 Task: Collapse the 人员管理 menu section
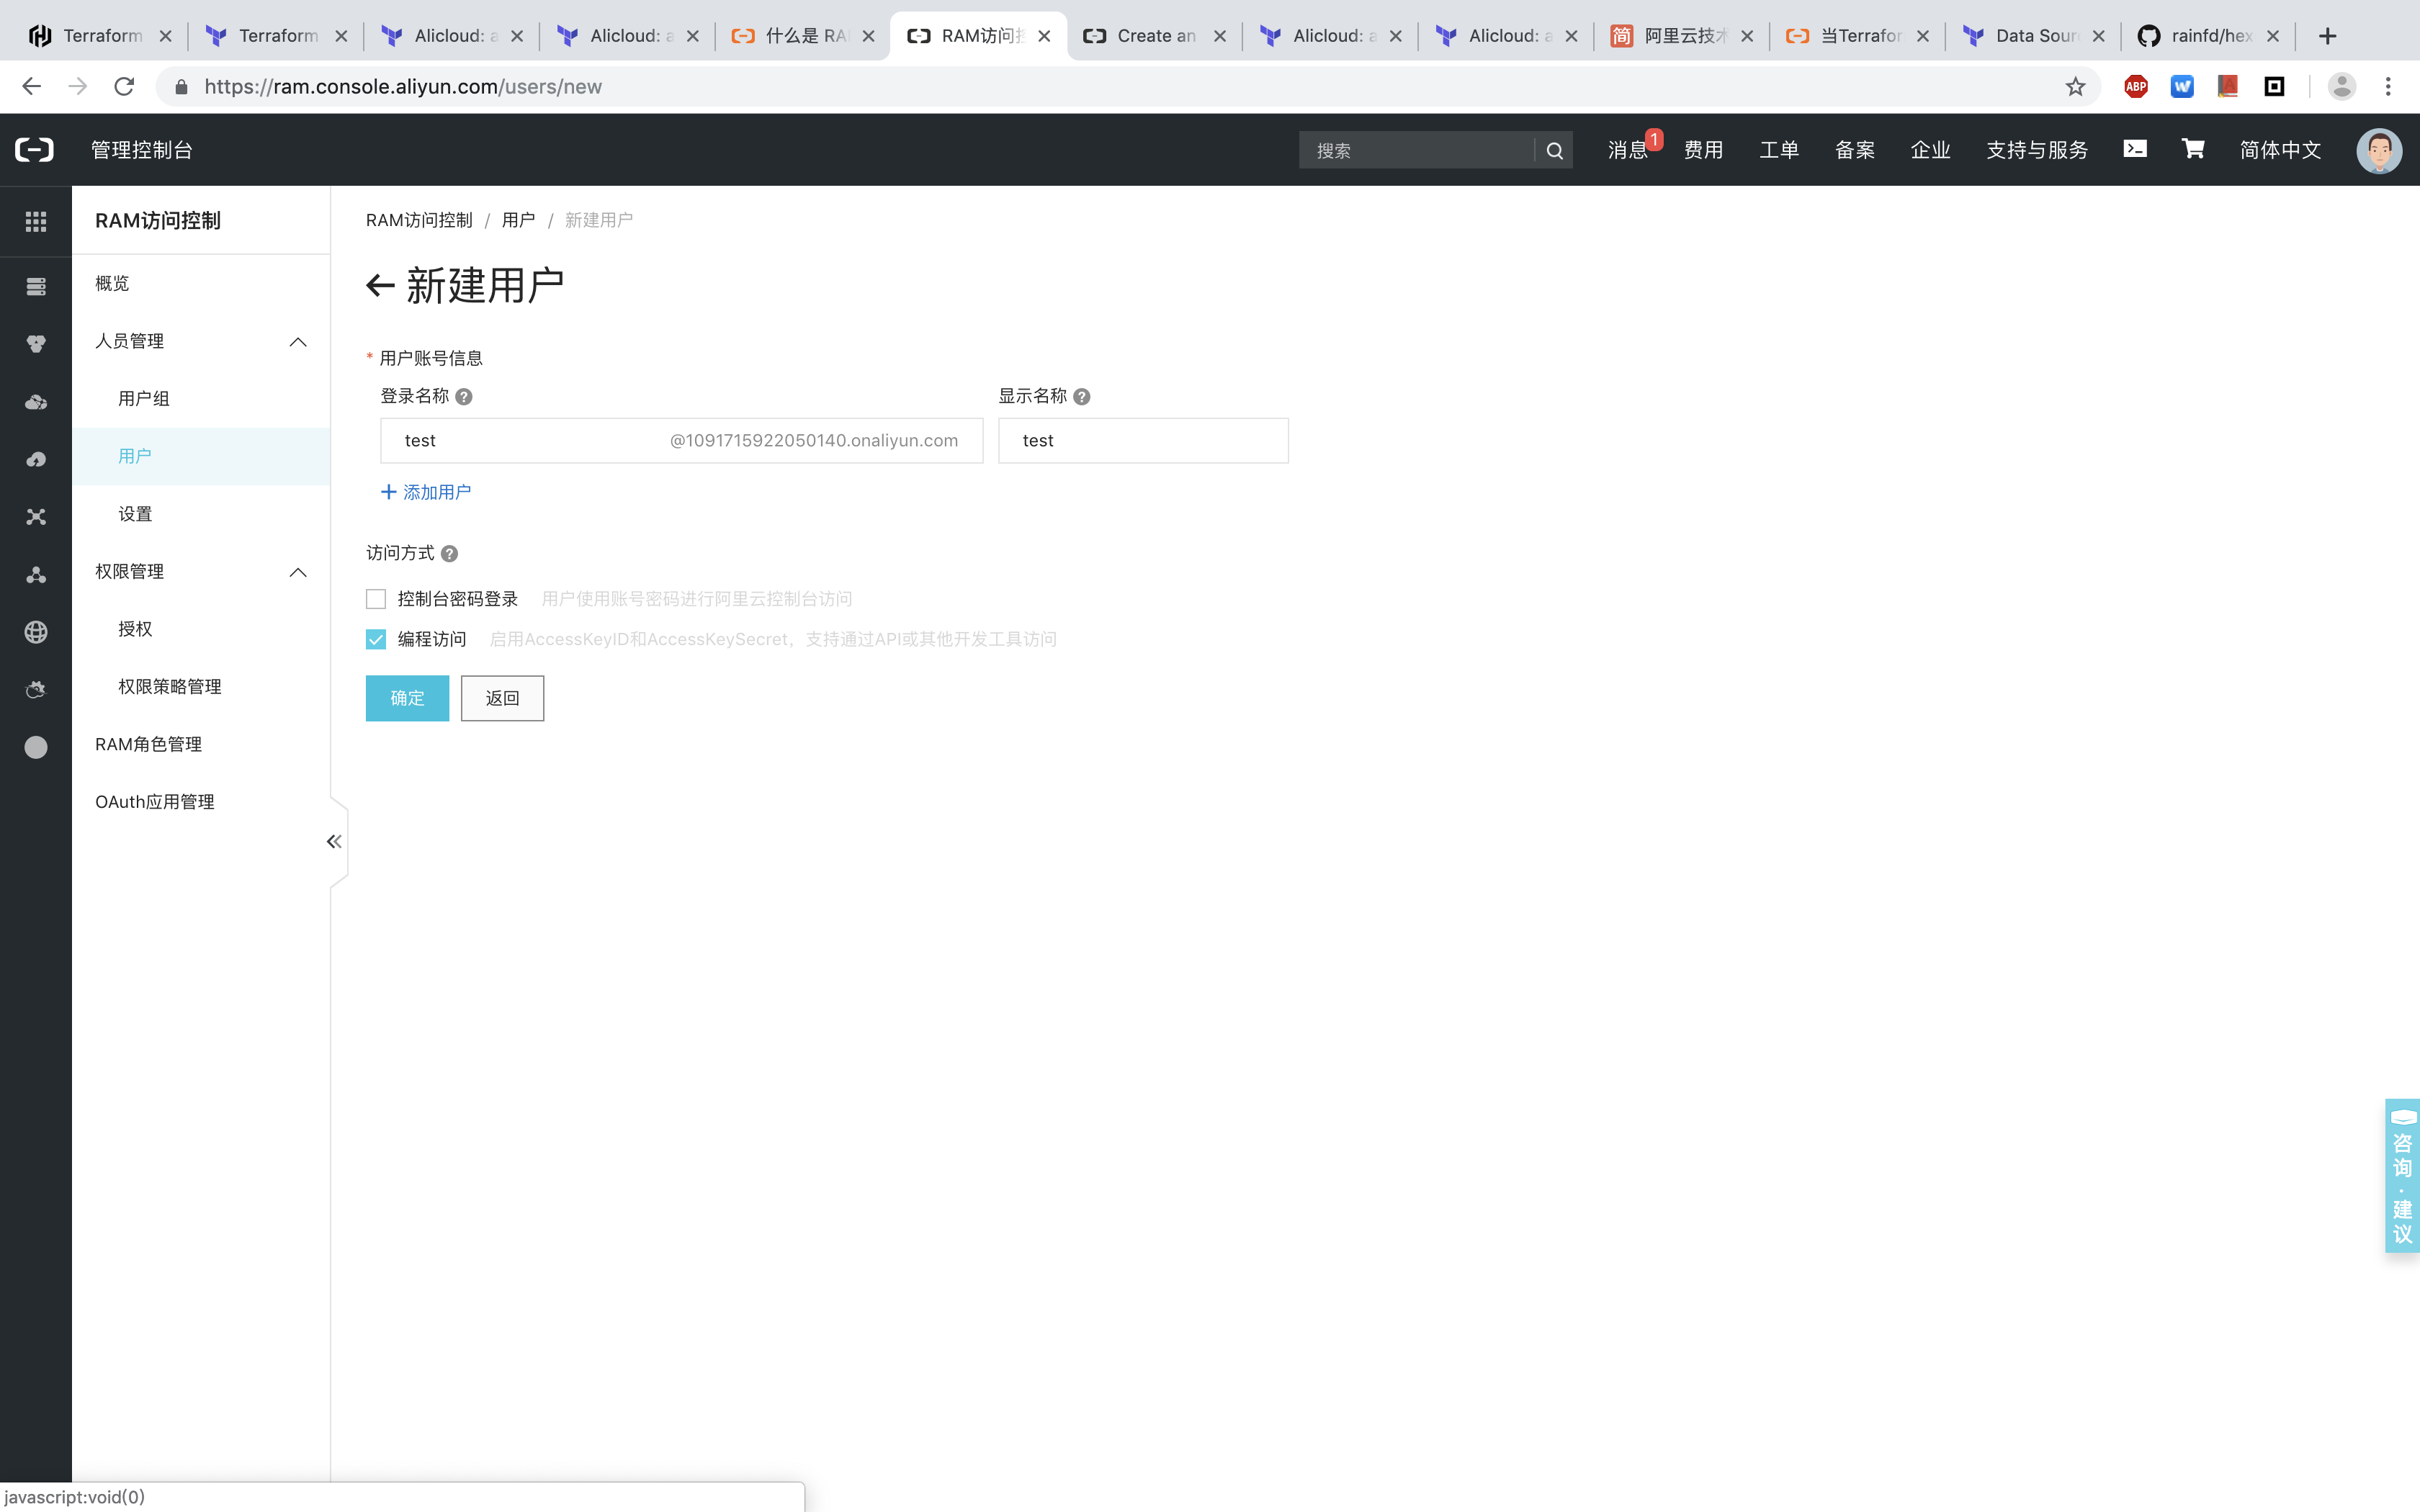coord(298,342)
